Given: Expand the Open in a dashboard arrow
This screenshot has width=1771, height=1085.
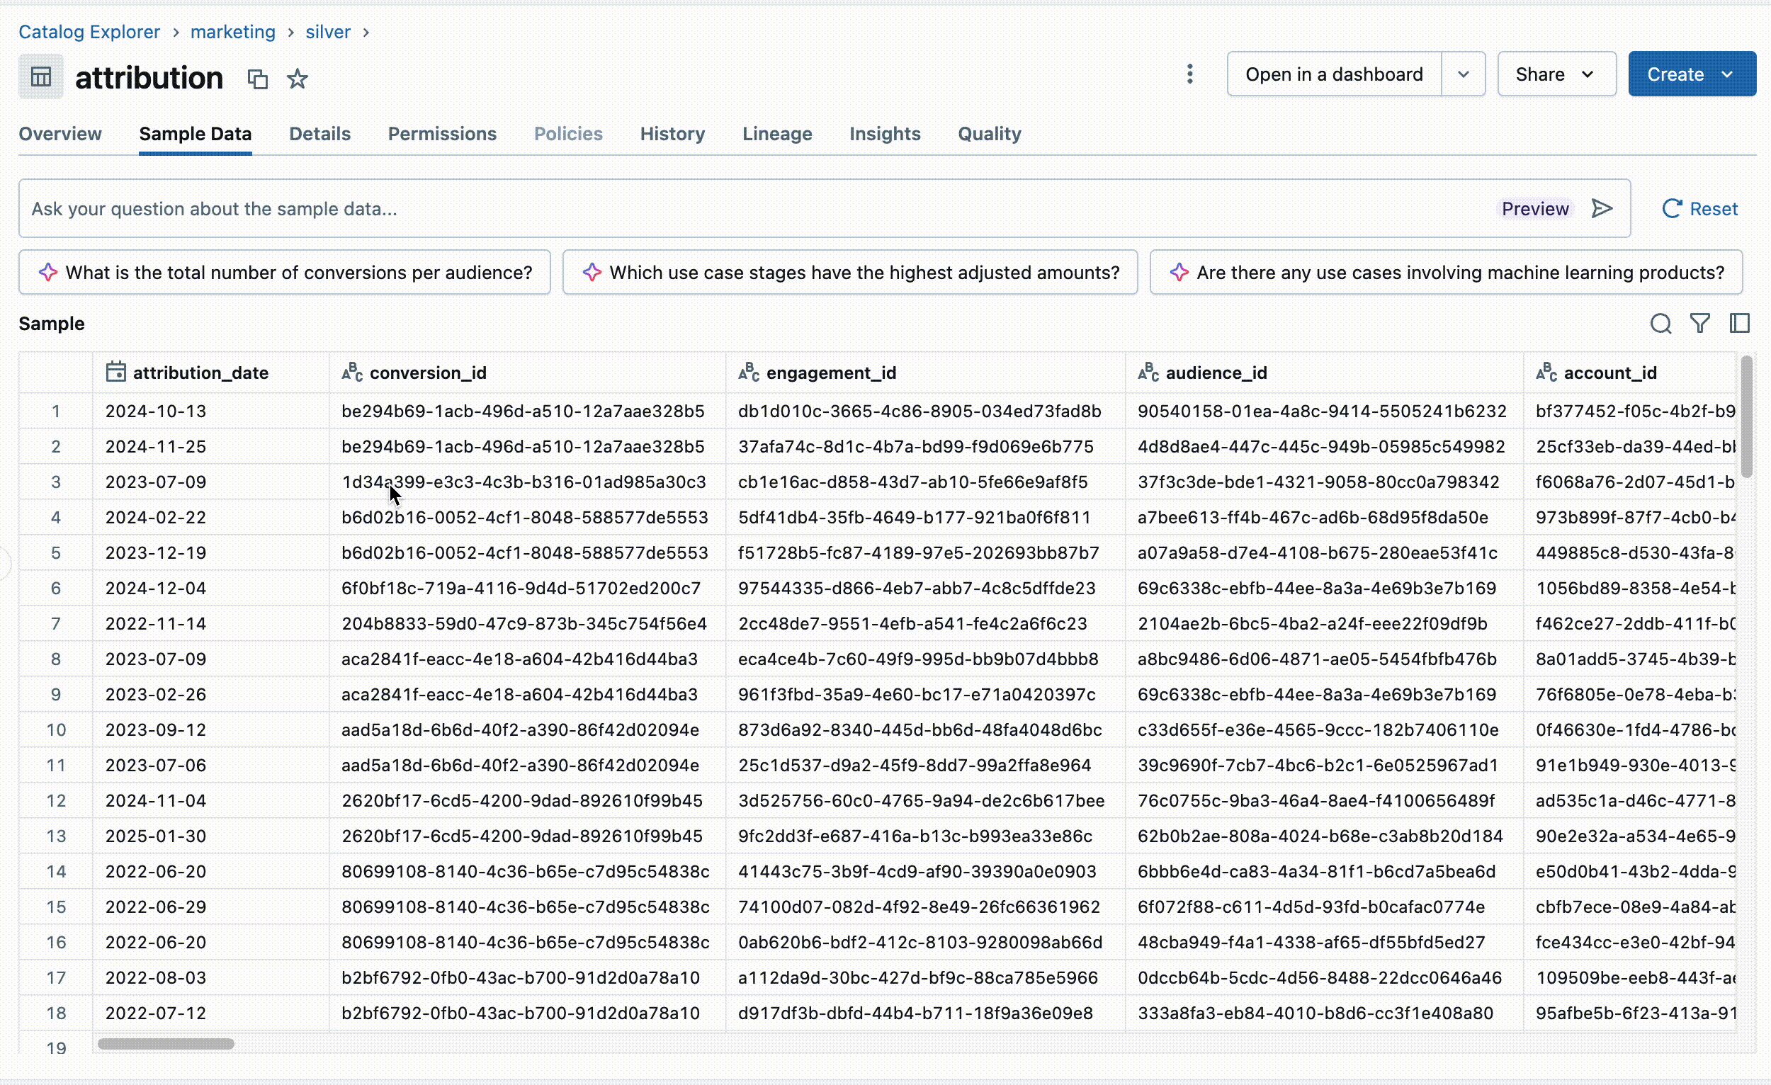Looking at the screenshot, I should [x=1464, y=74].
